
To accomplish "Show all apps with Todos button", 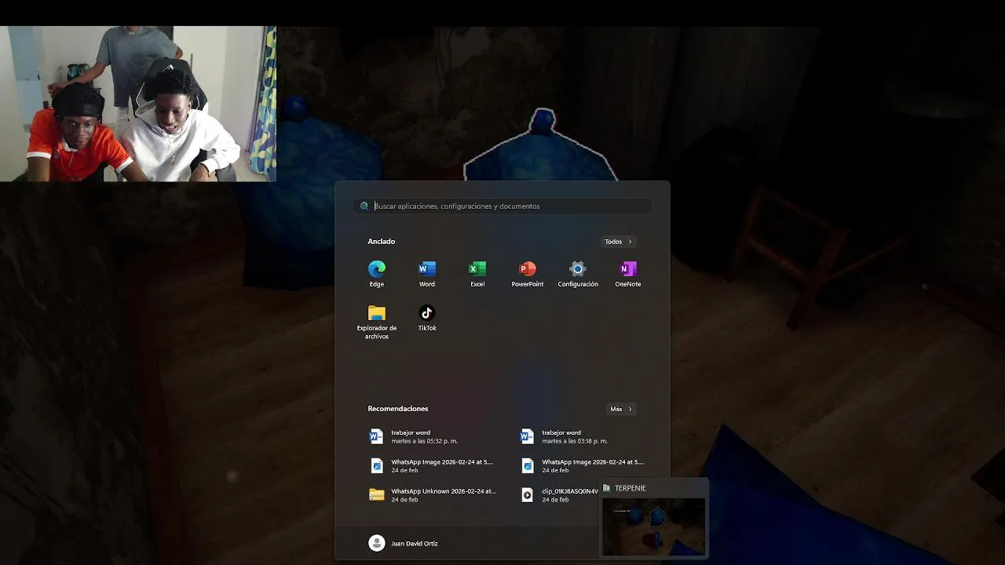I will coord(619,242).
